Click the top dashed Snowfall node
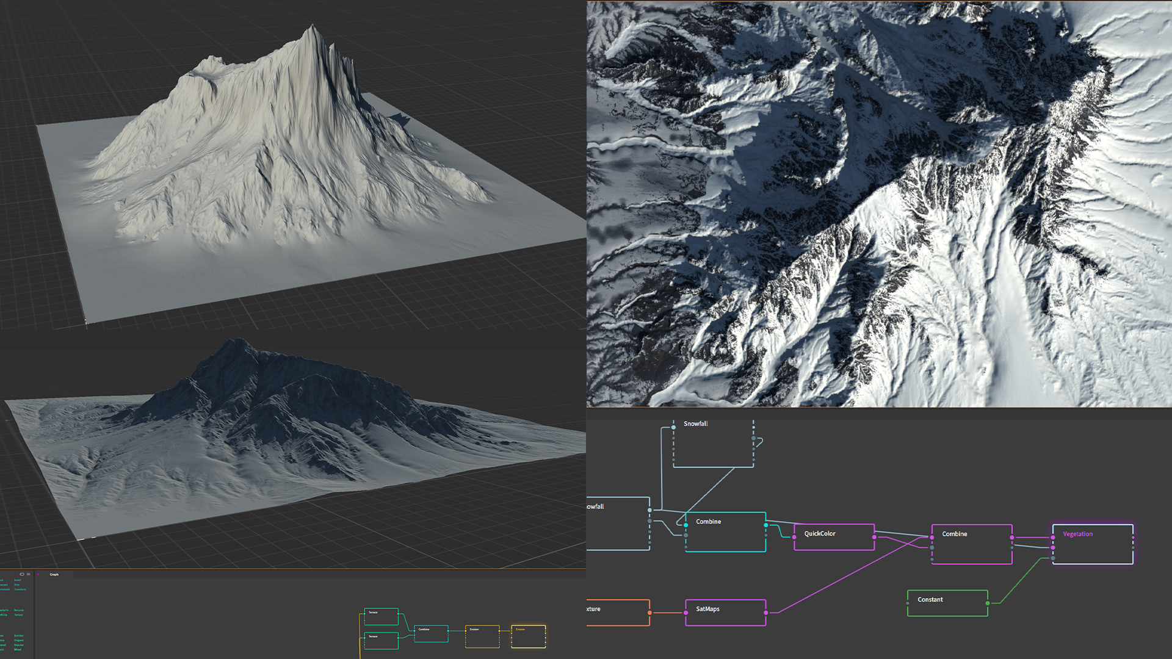This screenshot has height=659, width=1172. (x=713, y=443)
